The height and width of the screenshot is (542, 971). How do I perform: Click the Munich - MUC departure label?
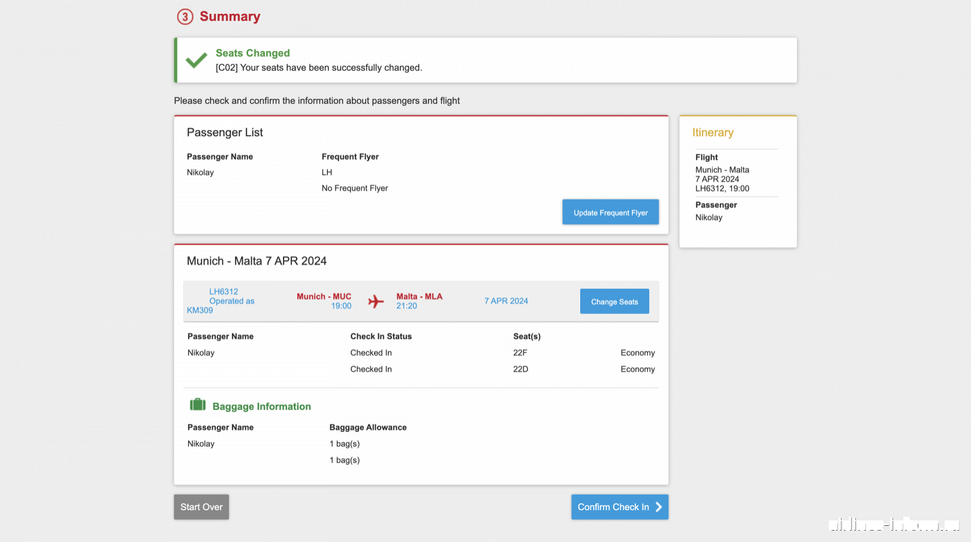(x=324, y=296)
